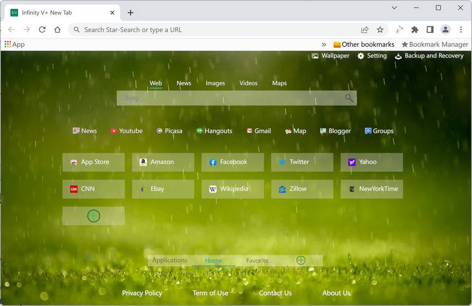Open Bookmark Manager
472x306 pixels.
coord(435,45)
